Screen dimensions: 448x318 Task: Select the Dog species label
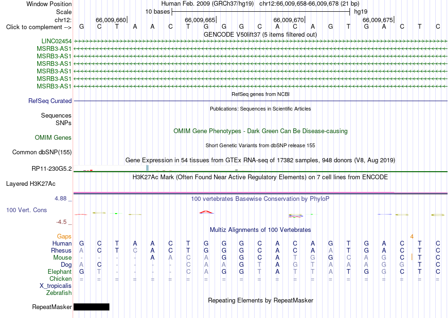pos(66,265)
